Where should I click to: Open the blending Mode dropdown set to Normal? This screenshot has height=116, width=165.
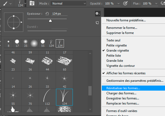(x=69, y=4)
